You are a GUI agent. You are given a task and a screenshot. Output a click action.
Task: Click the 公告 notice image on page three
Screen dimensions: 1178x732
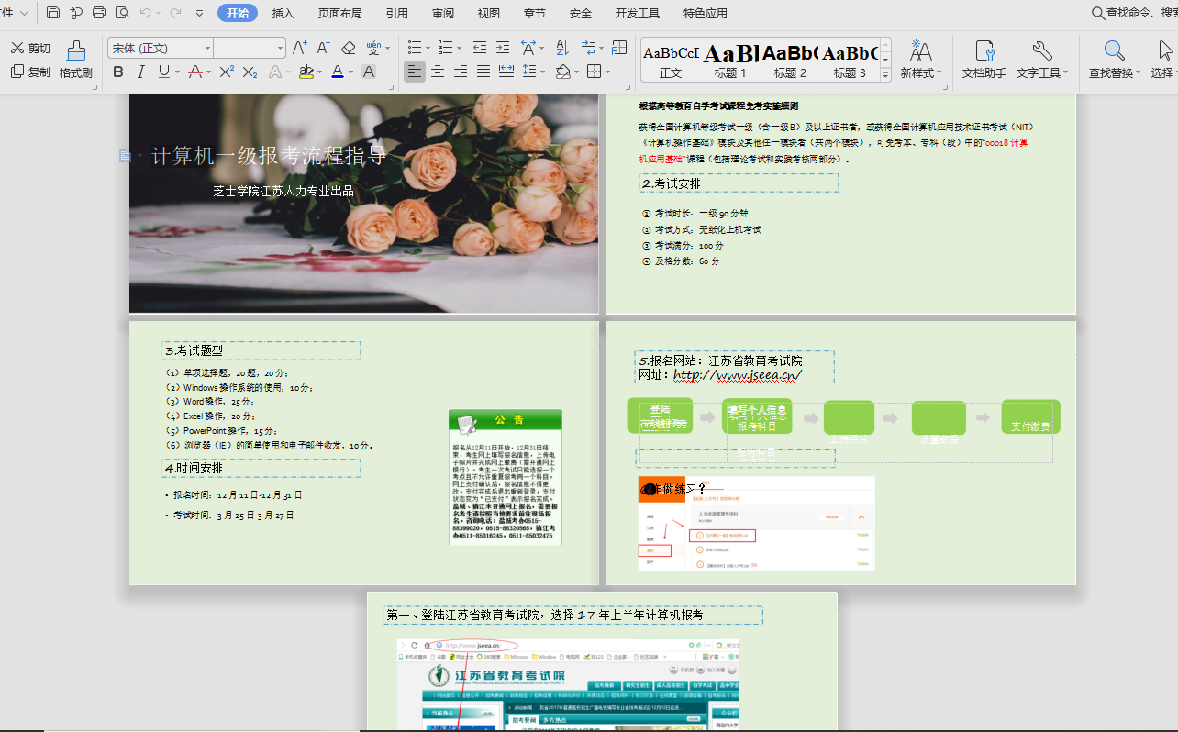(506, 477)
